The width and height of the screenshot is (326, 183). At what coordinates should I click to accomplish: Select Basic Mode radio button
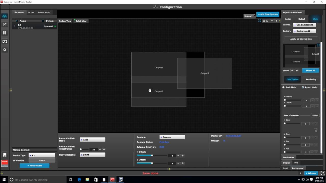[283, 87]
